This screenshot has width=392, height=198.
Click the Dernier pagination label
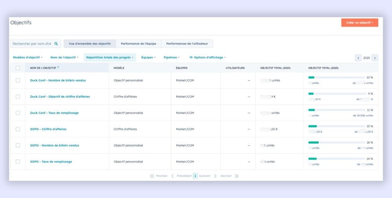coord(226,176)
